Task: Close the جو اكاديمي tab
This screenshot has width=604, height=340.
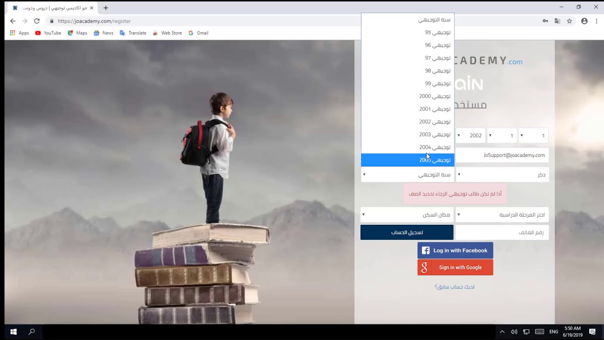Action: [92, 8]
